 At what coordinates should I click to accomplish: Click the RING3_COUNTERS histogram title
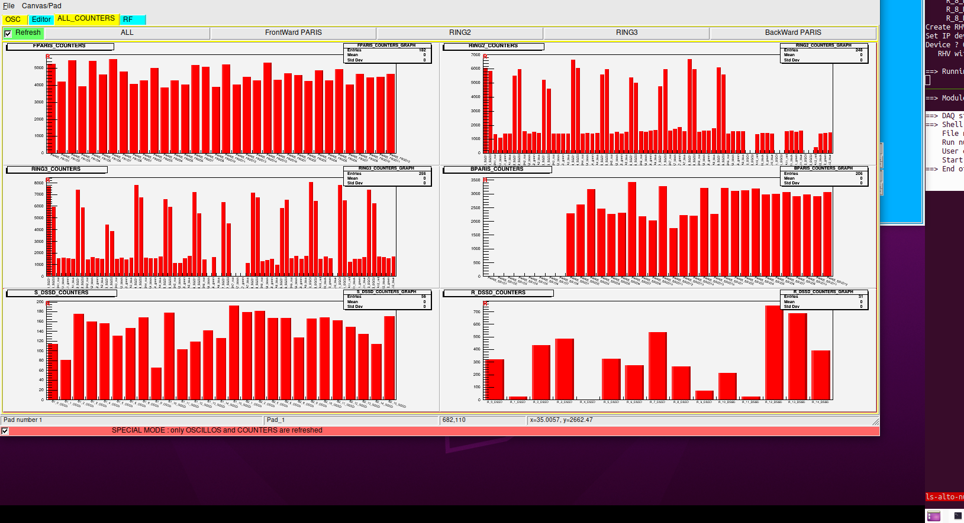56,170
